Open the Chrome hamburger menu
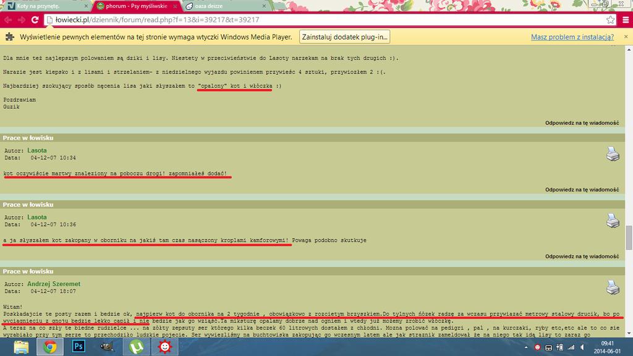Image resolution: width=633 pixels, height=356 pixels. [x=625, y=20]
